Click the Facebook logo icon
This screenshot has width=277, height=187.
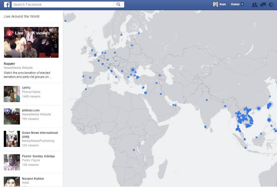[x=7, y=4]
